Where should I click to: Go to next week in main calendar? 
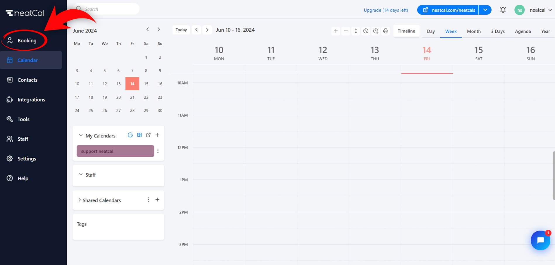click(207, 30)
